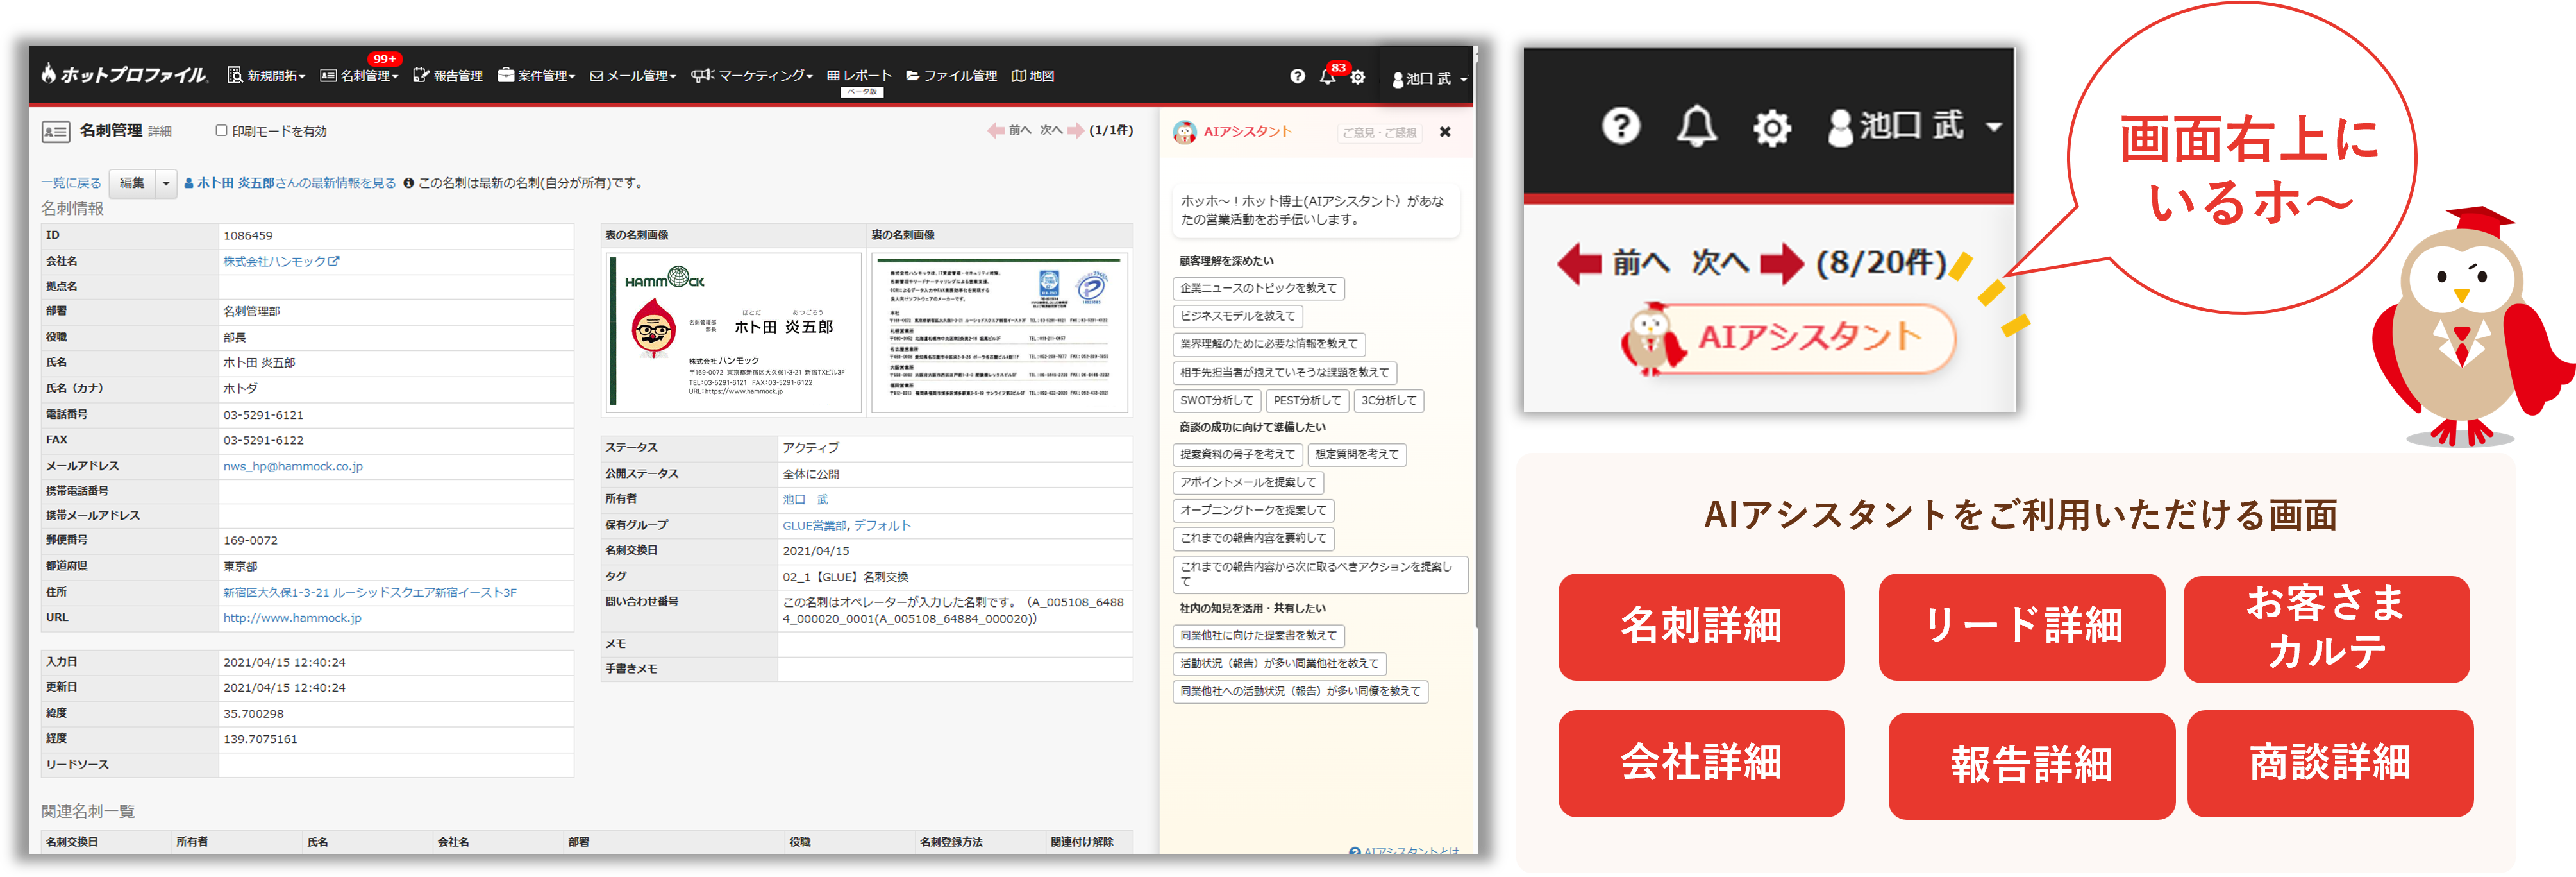Screen dimensions: 2576x877
Task: Click the SWOT分析して suggestion button
Action: pos(1216,400)
